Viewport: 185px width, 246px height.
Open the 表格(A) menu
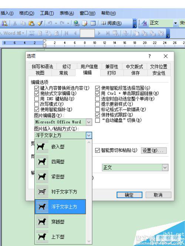[x=67, y=13]
